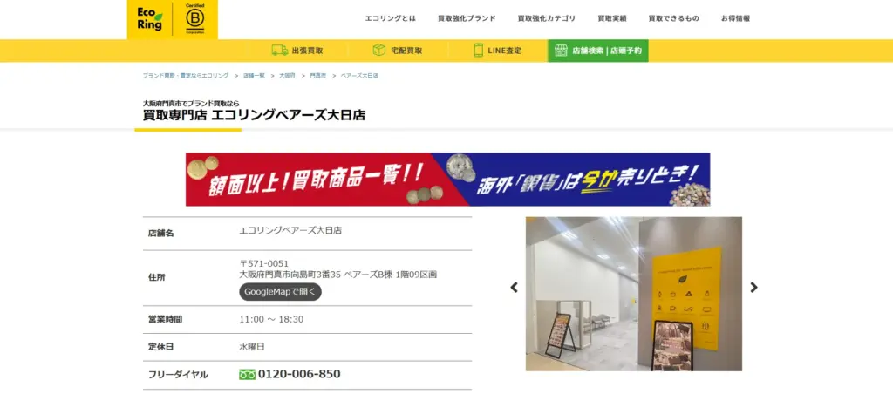Click the 店舗検索 | 店舗予約 green button
The width and height of the screenshot is (893, 394).
pyautogui.click(x=598, y=51)
